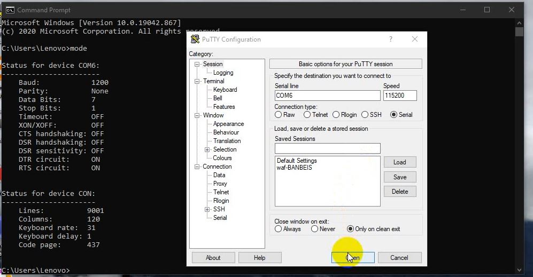Click the question mark help icon in PuTTY
Screen dimensions: 533x277
point(391,39)
